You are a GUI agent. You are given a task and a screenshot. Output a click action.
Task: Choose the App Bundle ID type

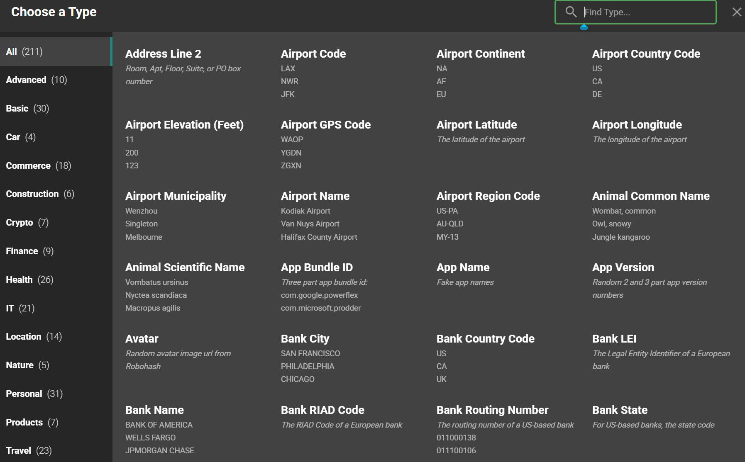(317, 267)
